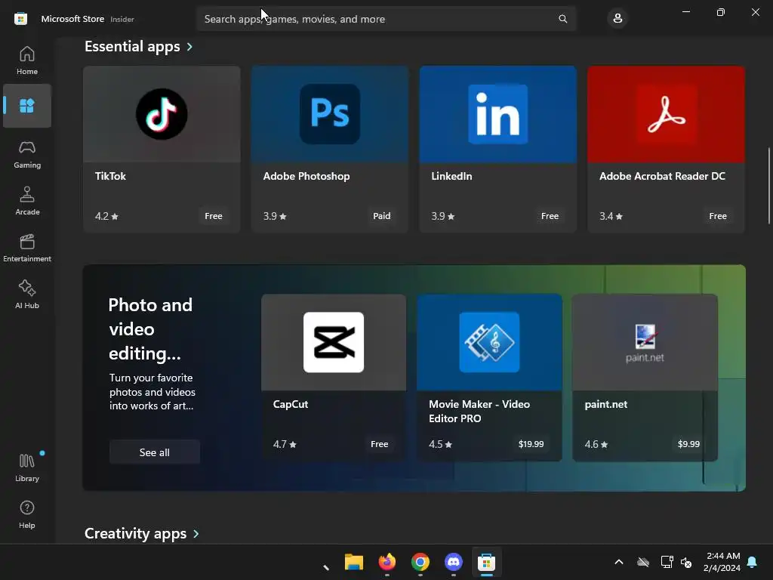Click the Adobe Photoshop Ps icon
The width and height of the screenshot is (773, 580).
pos(330,114)
